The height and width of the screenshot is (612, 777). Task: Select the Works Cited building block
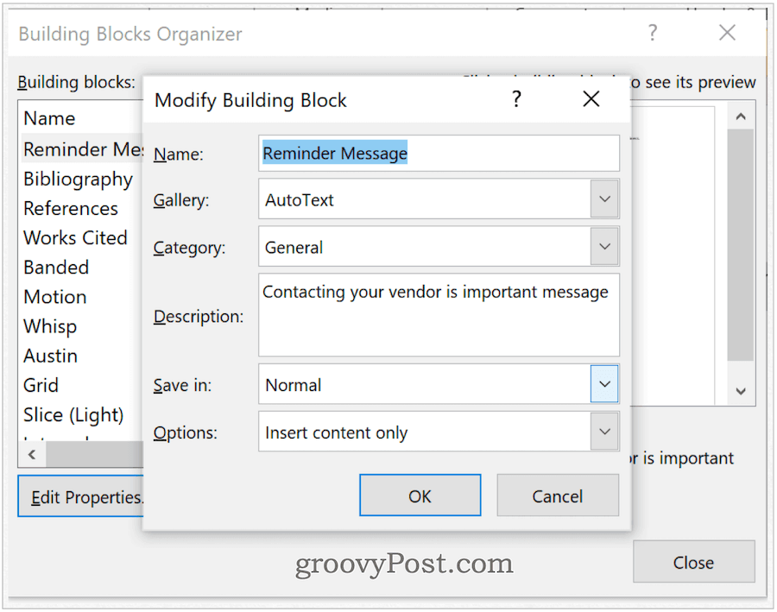(x=75, y=238)
